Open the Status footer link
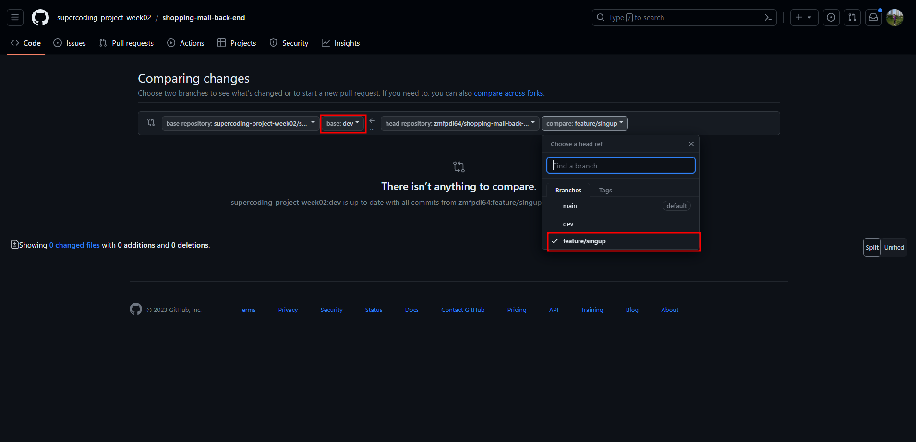 click(x=374, y=310)
